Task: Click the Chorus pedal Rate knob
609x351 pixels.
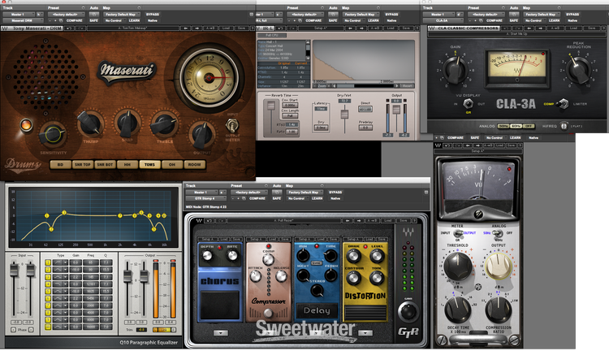Action: tap(232, 255)
